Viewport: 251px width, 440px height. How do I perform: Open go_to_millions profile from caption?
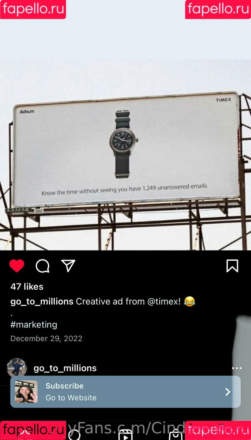[x=42, y=301]
